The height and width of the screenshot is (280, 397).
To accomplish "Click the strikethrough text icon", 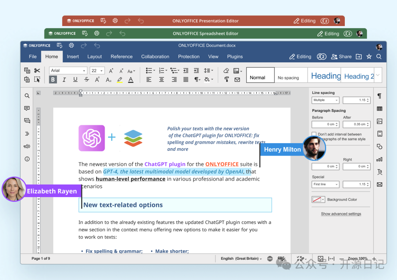I will tap(86, 80).
